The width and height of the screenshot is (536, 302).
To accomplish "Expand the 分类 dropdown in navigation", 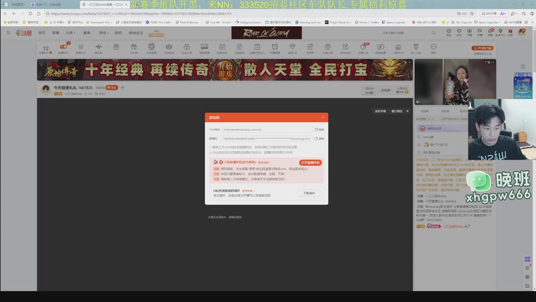I will tap(70, 33).
